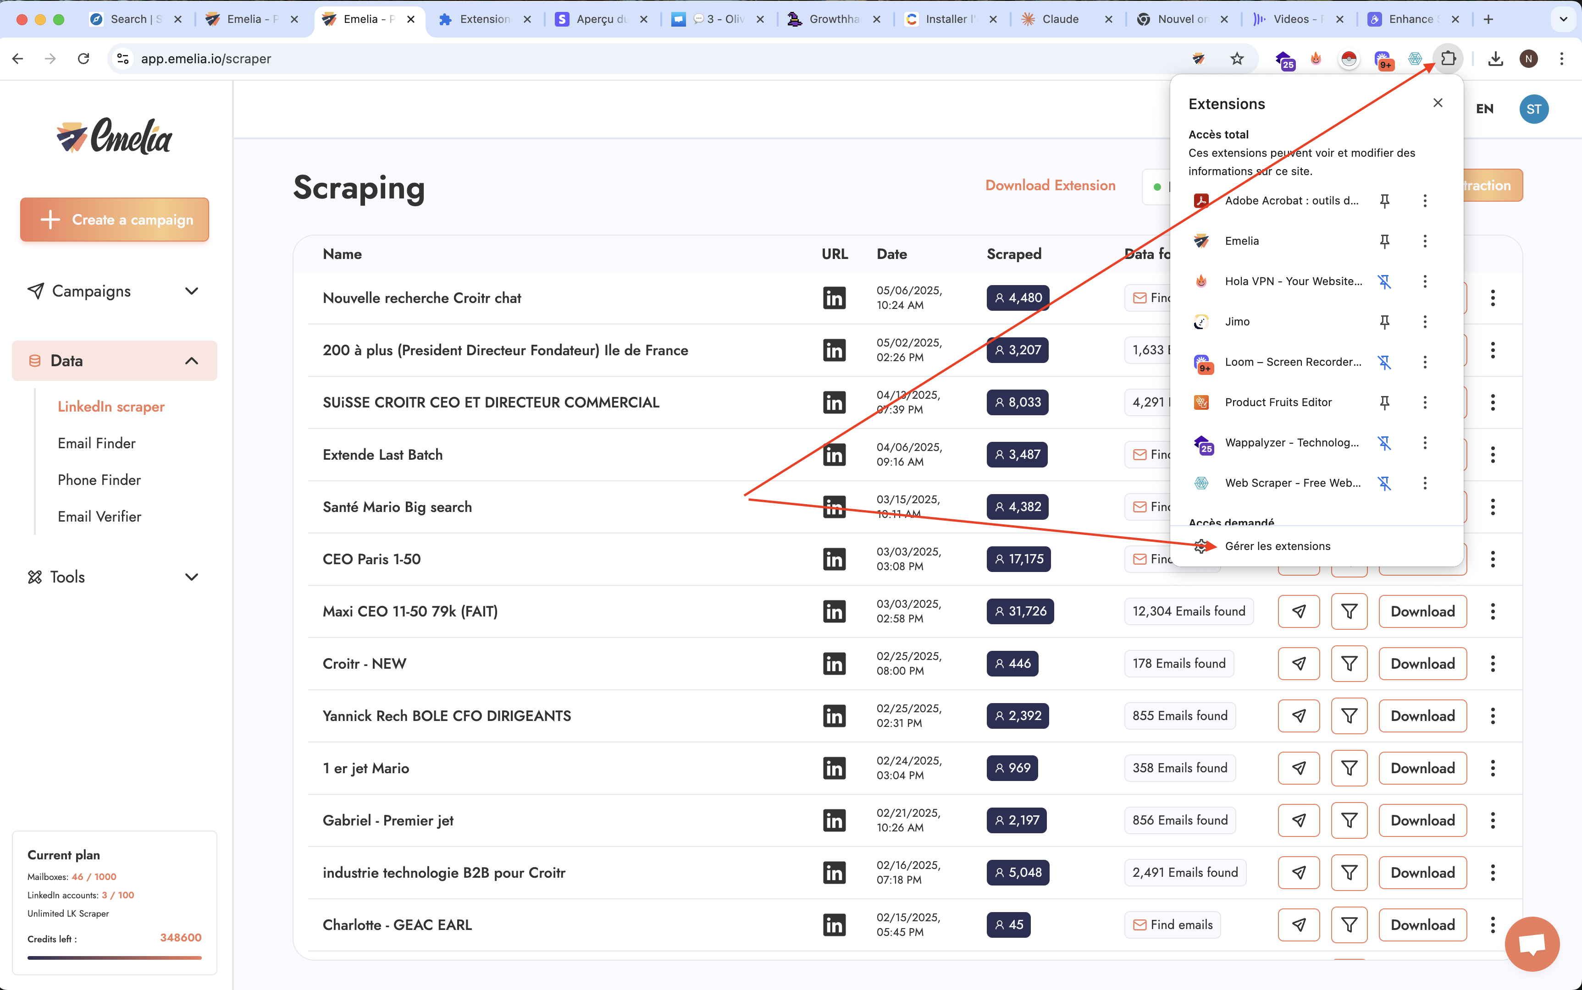The width and height of the screenshot is (1582, 990).
Task: Pin the Hola VPN extension
Action: (1385, 281)
